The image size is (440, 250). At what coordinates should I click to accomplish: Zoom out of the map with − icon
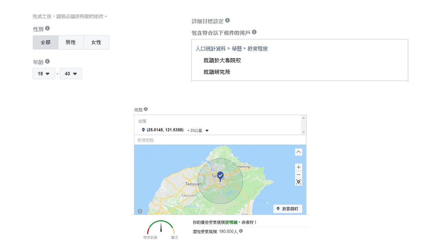(298, 175)
